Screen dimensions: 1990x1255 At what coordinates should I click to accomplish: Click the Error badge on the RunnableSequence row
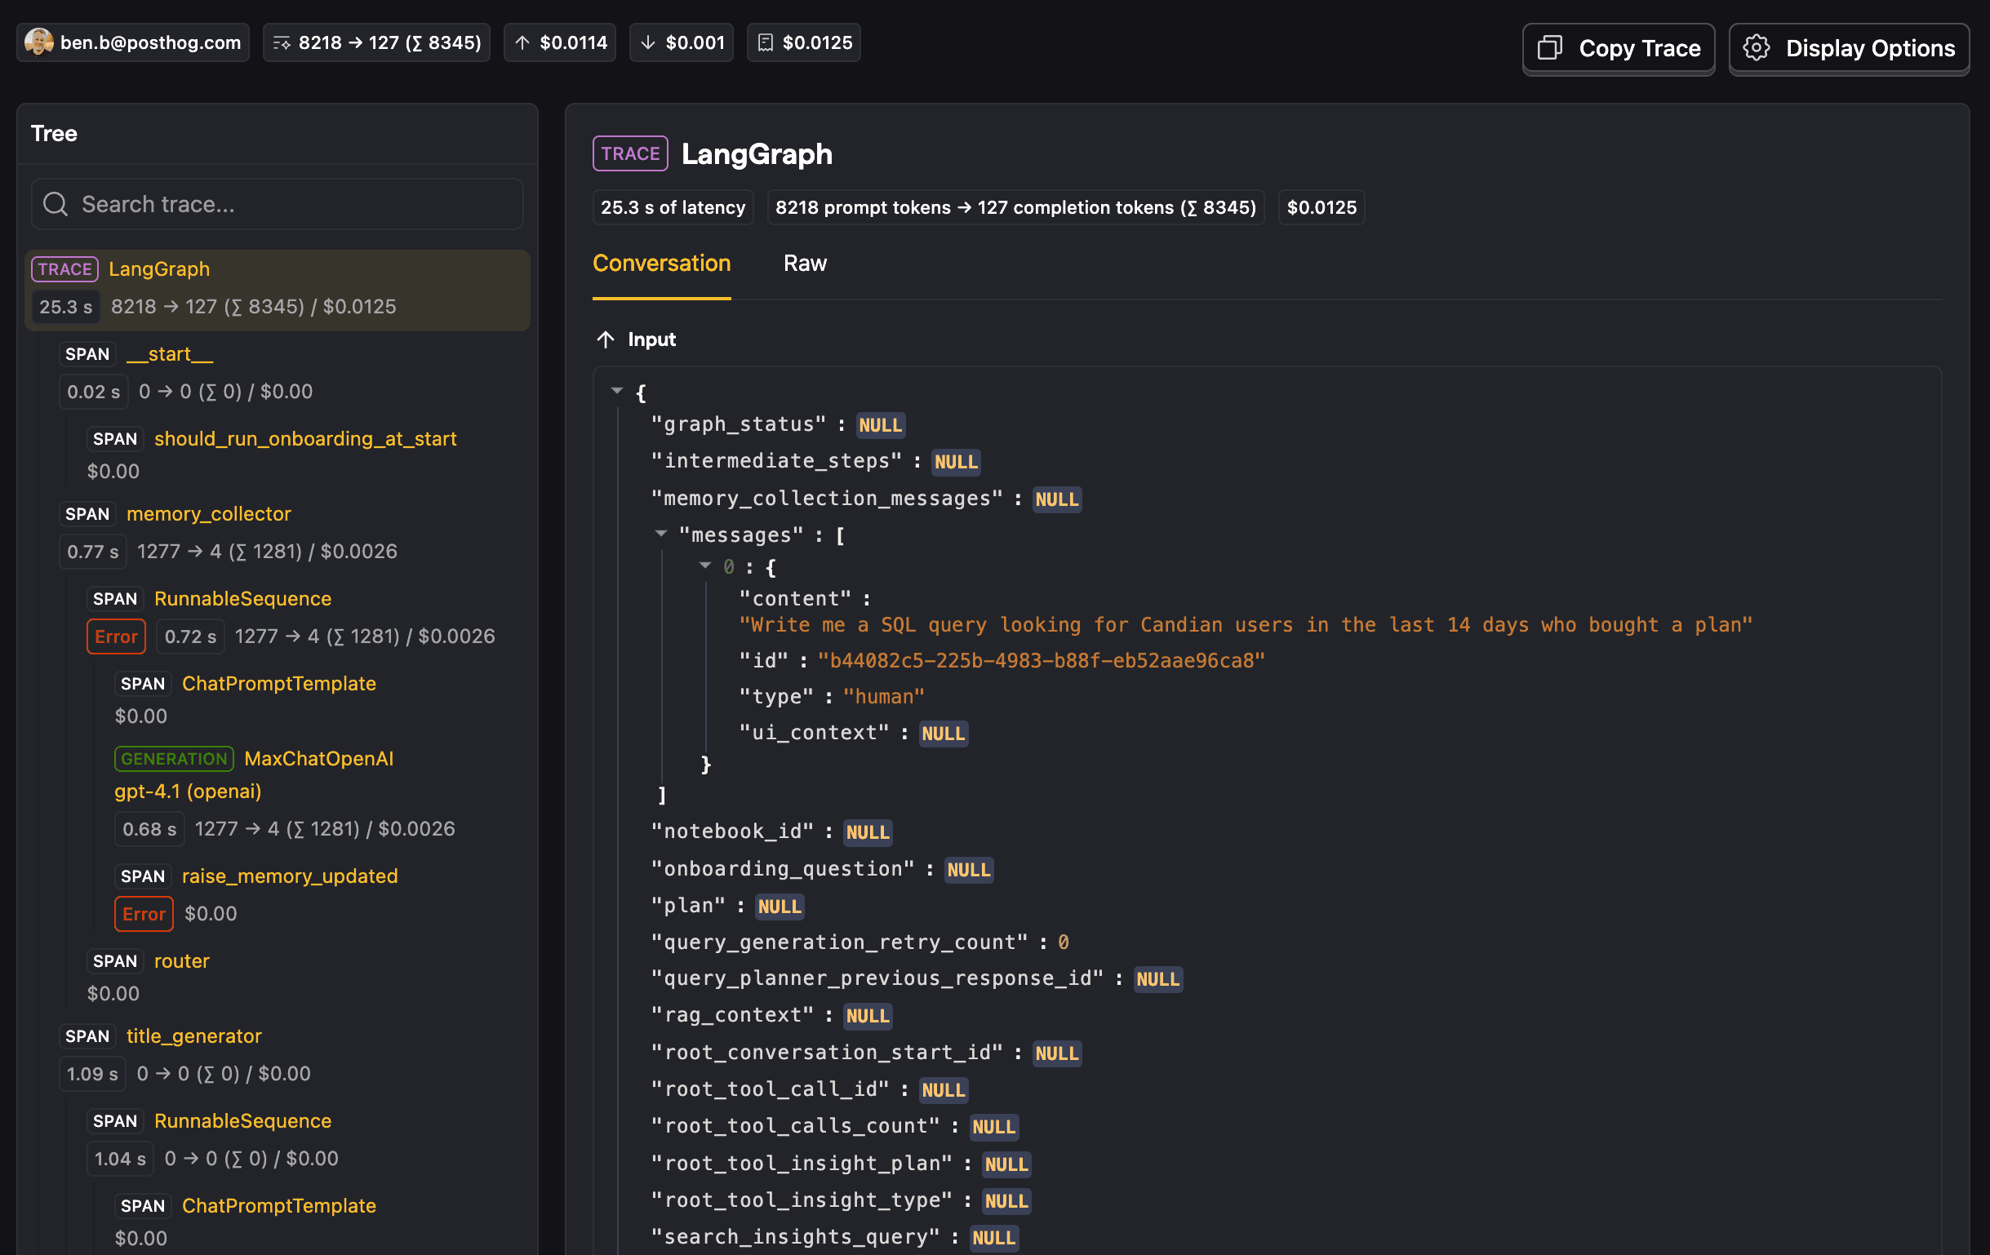[116, 636]
